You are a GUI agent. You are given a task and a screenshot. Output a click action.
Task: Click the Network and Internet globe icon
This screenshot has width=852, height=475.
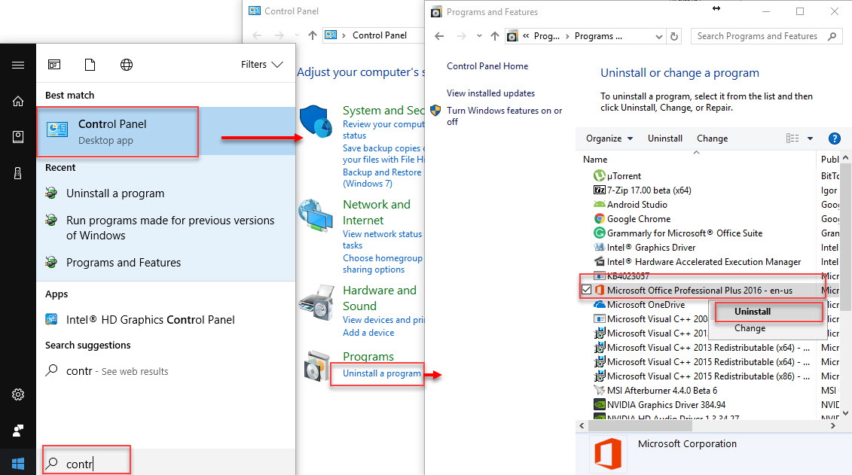[316, 215]
